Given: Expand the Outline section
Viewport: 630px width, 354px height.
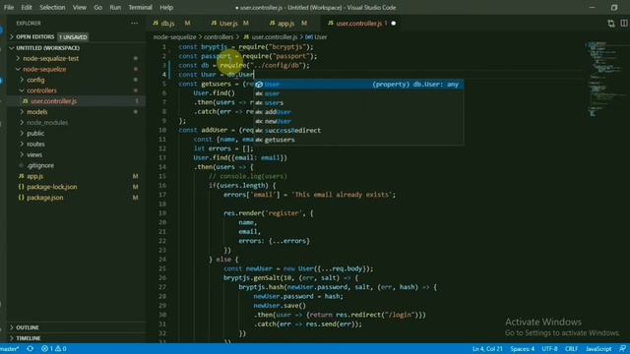Looking at the screenshot, I should (28, 327).
